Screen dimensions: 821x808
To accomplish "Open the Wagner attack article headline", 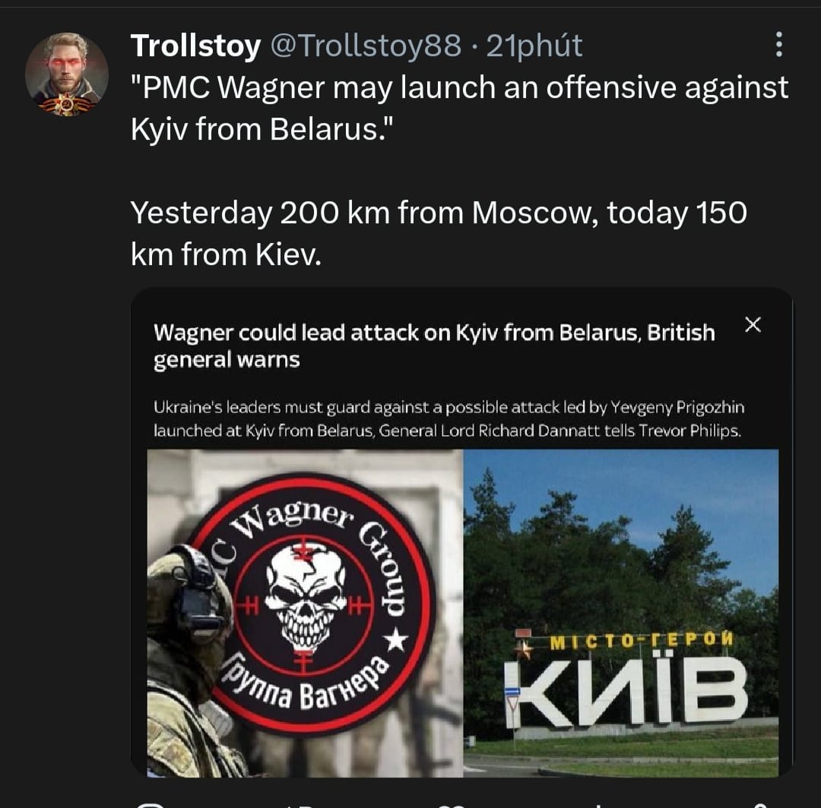I will [x=434, y=345].
